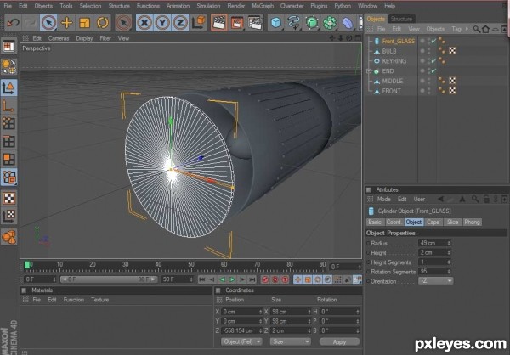Image resolution: width=510 pixels, height=355 pixels.
Task: Activate the Move tool
Action: coord(66,23)
